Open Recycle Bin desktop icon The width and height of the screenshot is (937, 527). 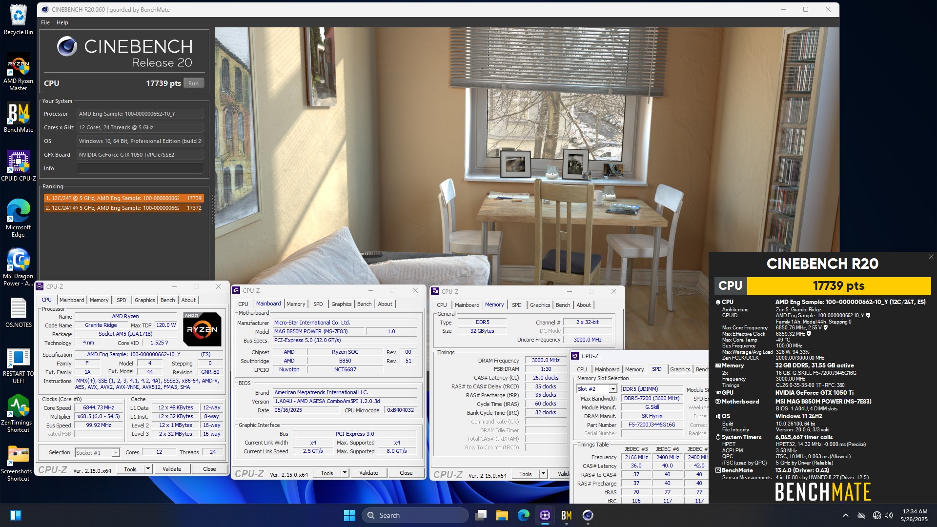point(19,20)
